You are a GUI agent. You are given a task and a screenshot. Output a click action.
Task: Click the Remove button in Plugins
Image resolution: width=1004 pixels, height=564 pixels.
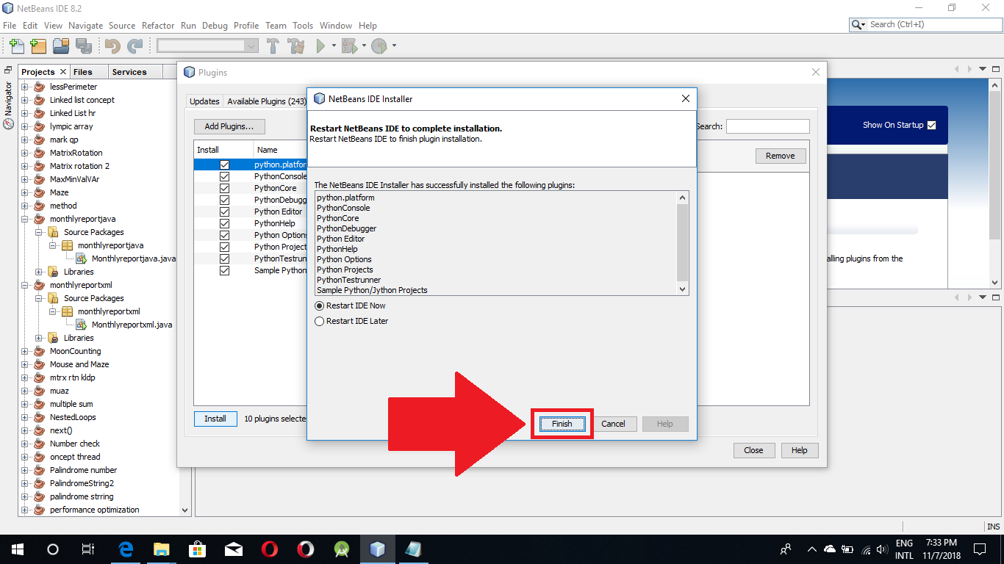click(x=781, y=156)
